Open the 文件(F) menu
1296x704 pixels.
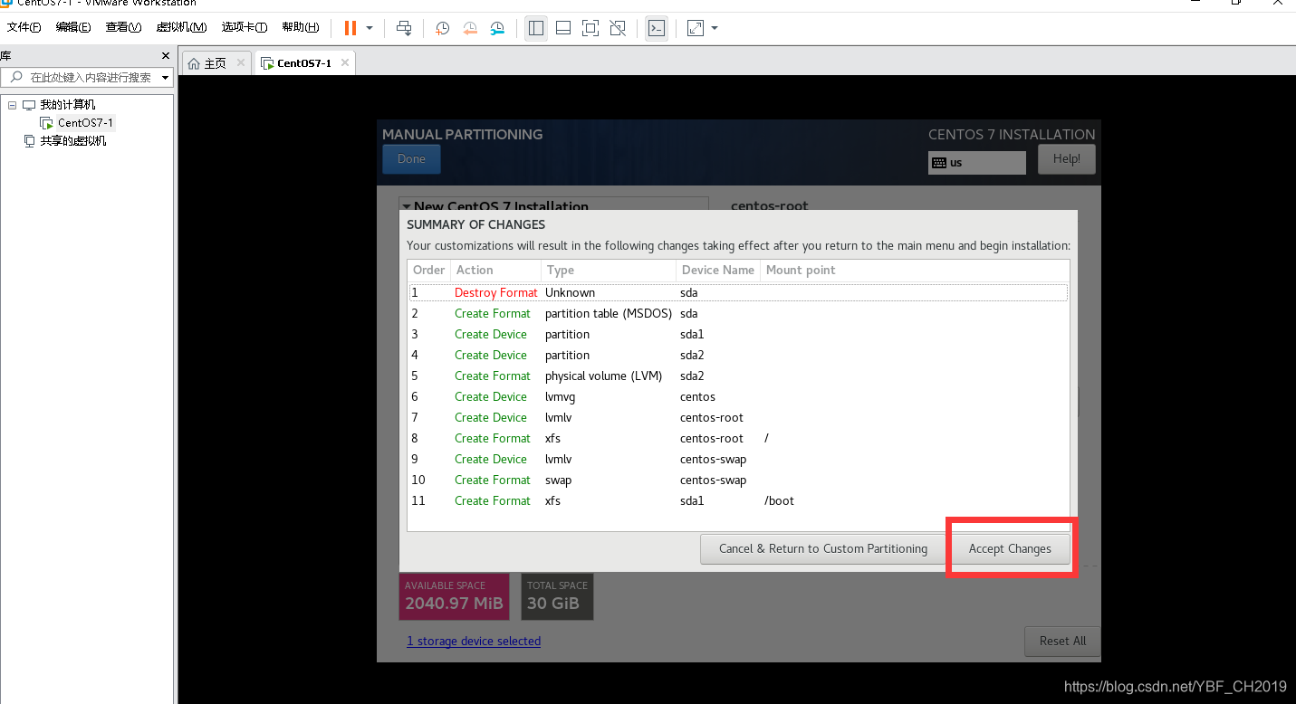(24, 27)
